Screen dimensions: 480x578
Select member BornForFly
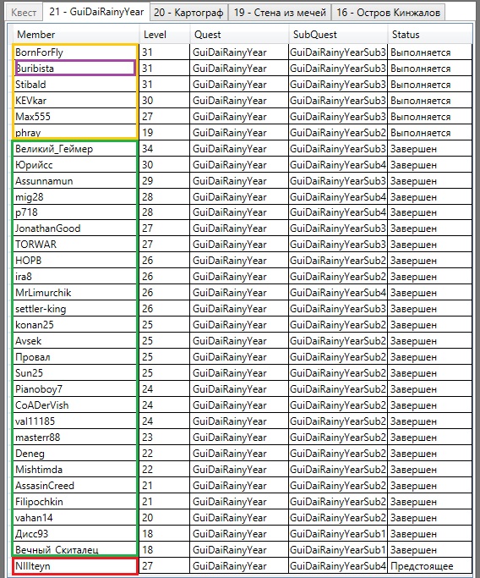[75, 52]
